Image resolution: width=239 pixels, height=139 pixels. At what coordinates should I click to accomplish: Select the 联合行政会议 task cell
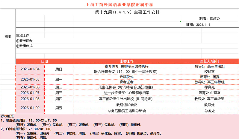point(126,72)
